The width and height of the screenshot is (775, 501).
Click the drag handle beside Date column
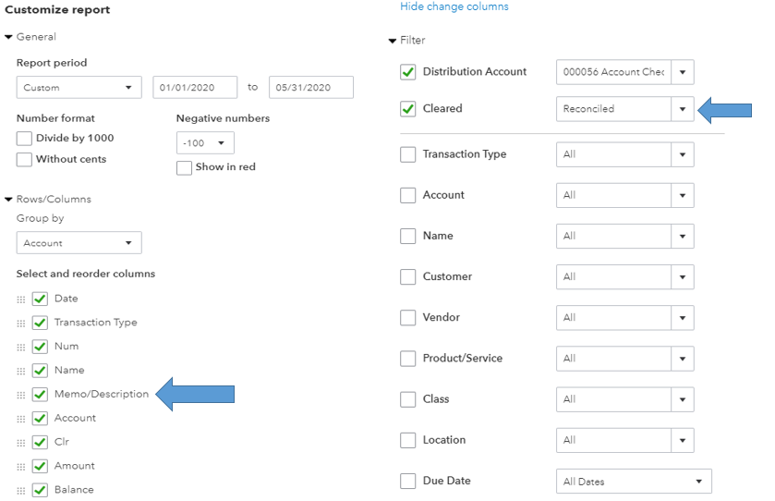click(x=21, y=299)
